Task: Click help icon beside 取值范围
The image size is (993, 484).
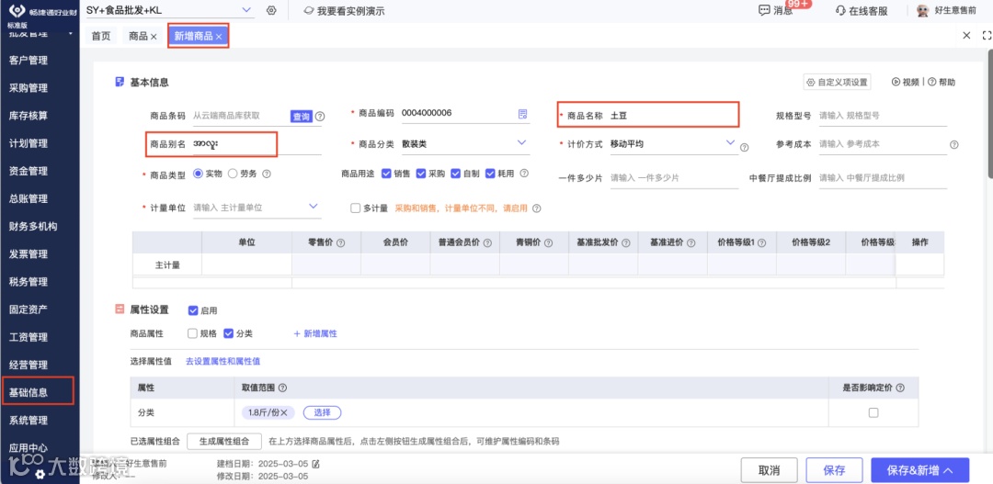Action: tap(282, 388)
